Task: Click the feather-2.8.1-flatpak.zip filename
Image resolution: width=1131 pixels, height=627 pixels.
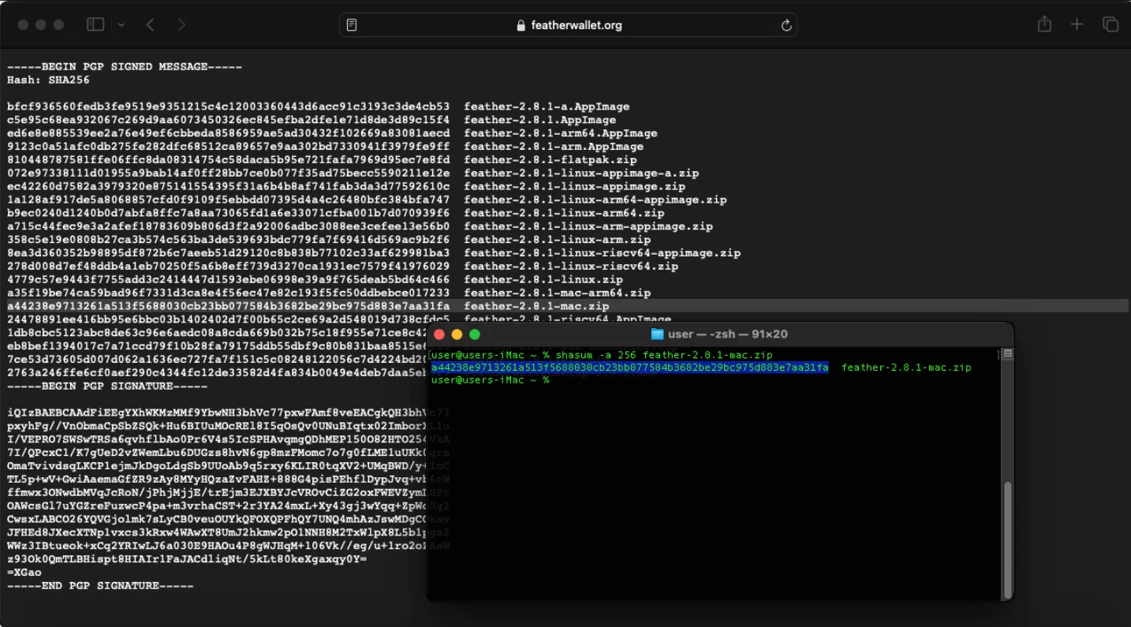Action: pos(550,160)
